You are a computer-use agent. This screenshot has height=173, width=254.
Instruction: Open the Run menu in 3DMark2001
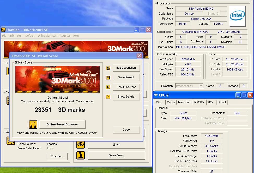tap(20, 36)
